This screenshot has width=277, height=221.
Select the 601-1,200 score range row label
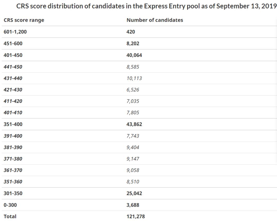tap(15, 32)
